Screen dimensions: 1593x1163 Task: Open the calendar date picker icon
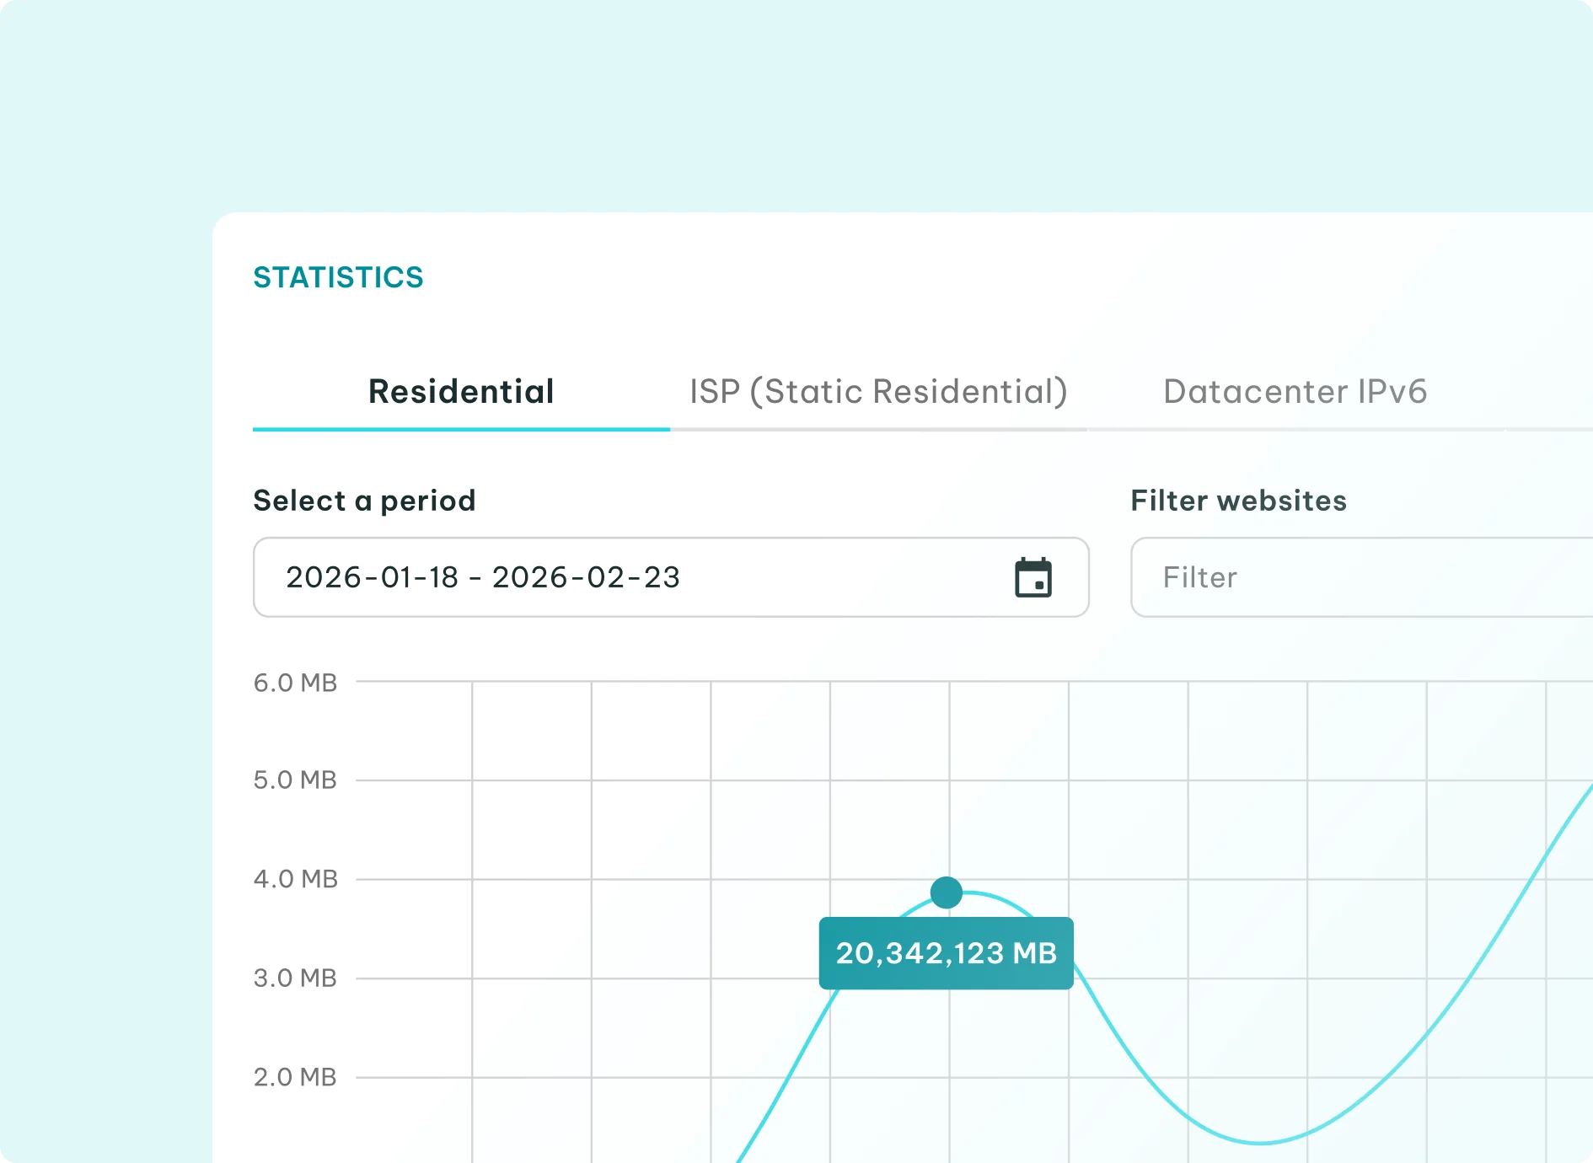click(x=1032, y=577)
